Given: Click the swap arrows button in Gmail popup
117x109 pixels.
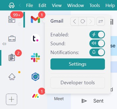Looking at the screenshot, I should pos(101,21).
